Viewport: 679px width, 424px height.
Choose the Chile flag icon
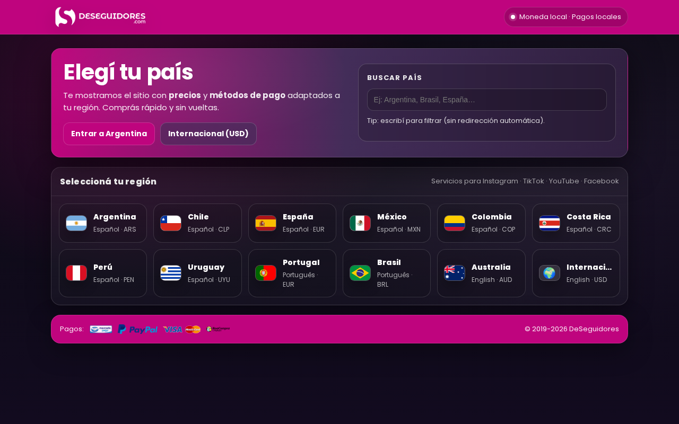(x=171, y=223)
